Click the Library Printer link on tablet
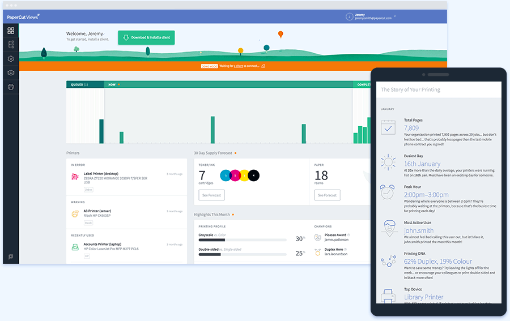This screenshot has width=510, height=321. click(423, 297)
